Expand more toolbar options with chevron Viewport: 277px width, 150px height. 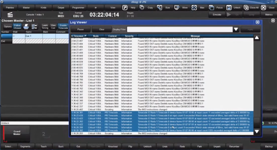point(95,7)
